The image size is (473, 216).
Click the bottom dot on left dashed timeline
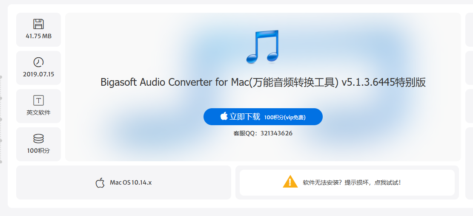coord(1,162)
